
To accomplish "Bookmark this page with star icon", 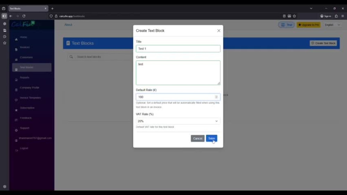I will point(294,16).
